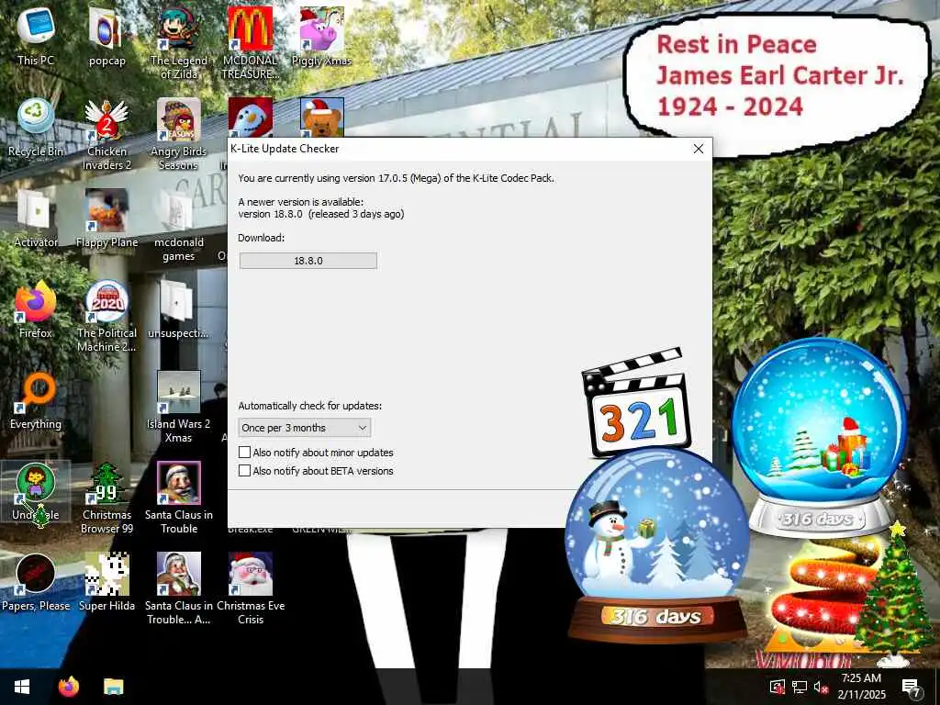The image size is (940, 705).
Task: Open the Windows Start menu
Action: 22,687
